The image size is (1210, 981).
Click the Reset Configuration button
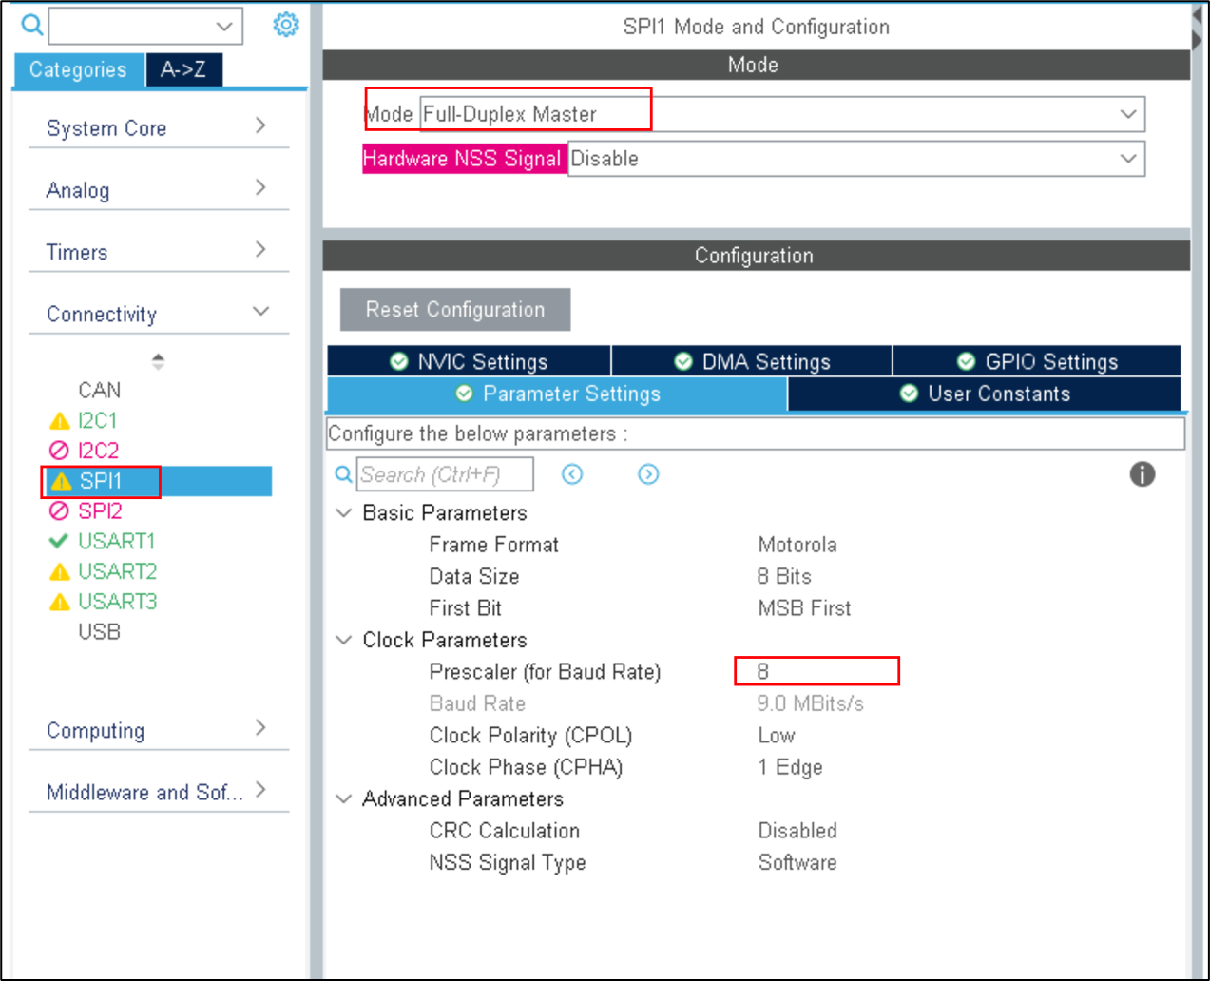[455, 310]
